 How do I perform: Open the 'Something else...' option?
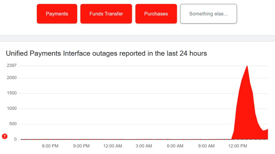coord(208,14)
